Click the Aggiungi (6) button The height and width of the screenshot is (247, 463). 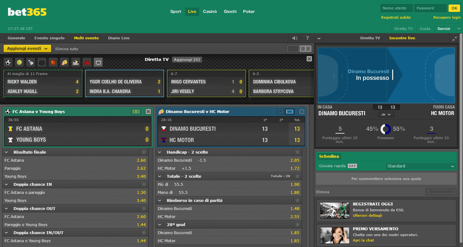click(x=187, y=60)
